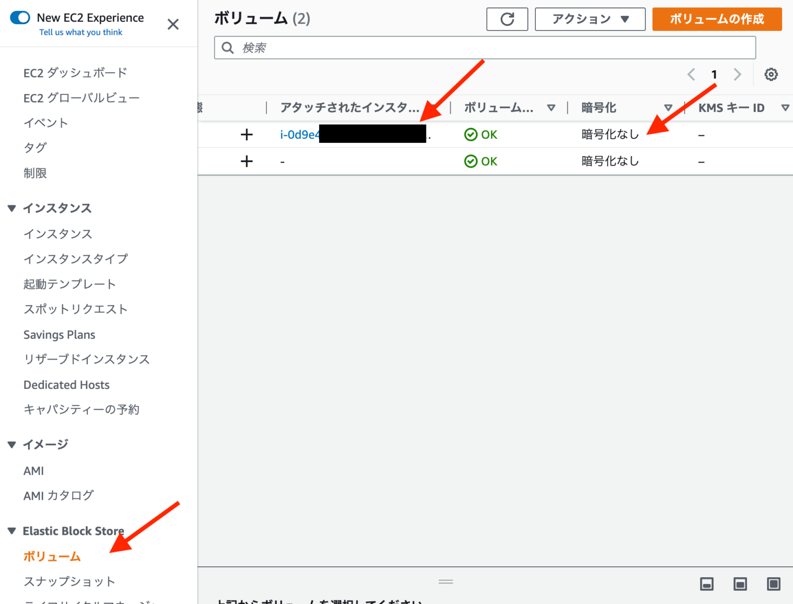Go to the previous results page arrow
Viewport: 793px width, 604px height.
point(691,74)
